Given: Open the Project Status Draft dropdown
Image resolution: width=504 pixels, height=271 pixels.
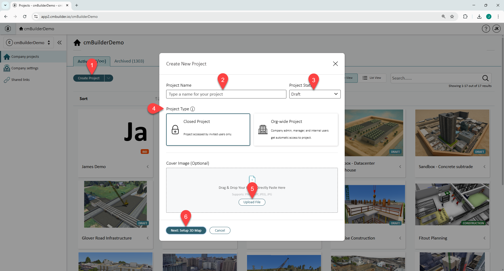Looking at the screenshot, I should 315,94.
